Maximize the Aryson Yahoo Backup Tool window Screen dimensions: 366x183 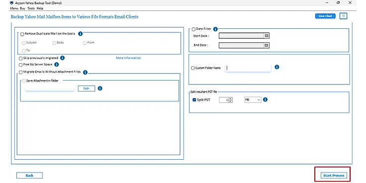[338, 3]
